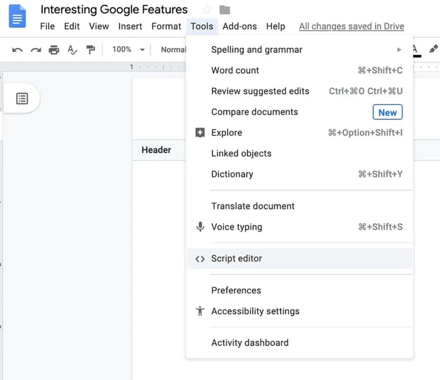Select the paint format roller icon
Viewport: 440px width, 380px height.
point(91,49)
